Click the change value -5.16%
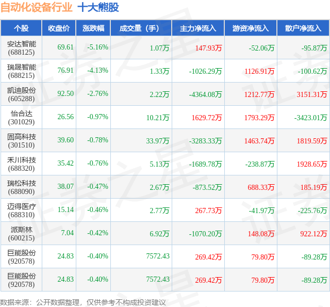330x307 pixels. 97,47
